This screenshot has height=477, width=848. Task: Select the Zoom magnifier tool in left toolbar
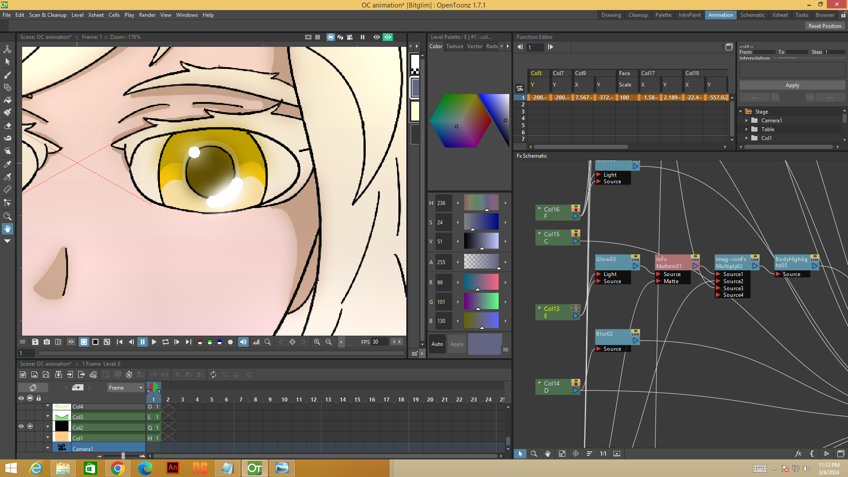(x=8, y=216)
